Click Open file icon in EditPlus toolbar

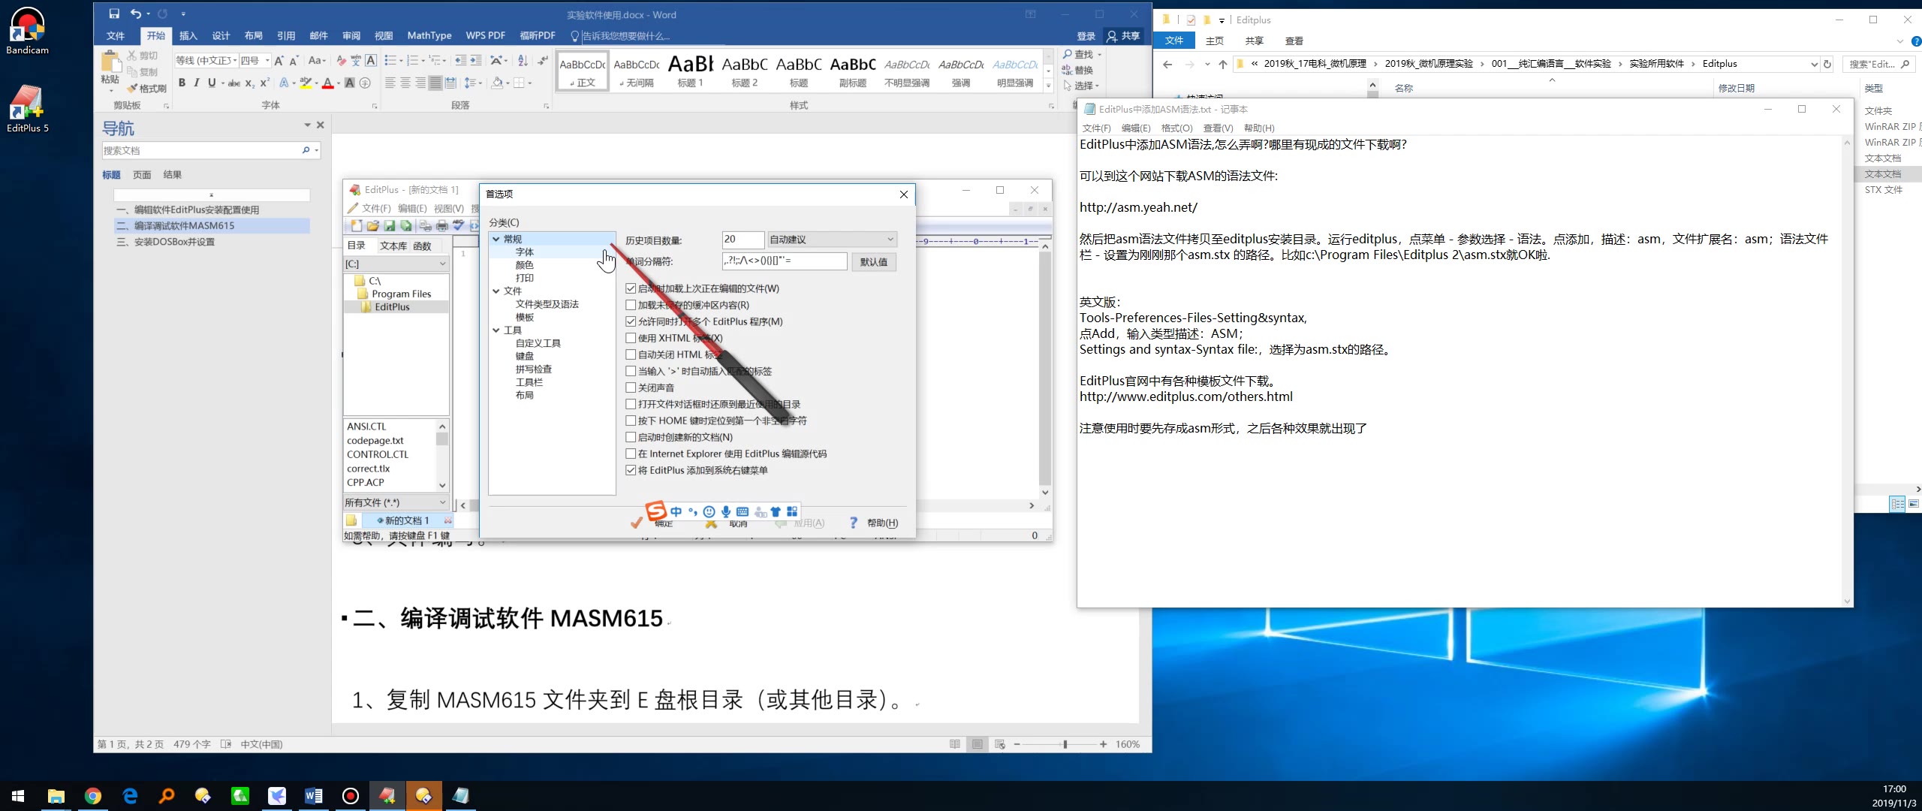[x=372, y=226]
